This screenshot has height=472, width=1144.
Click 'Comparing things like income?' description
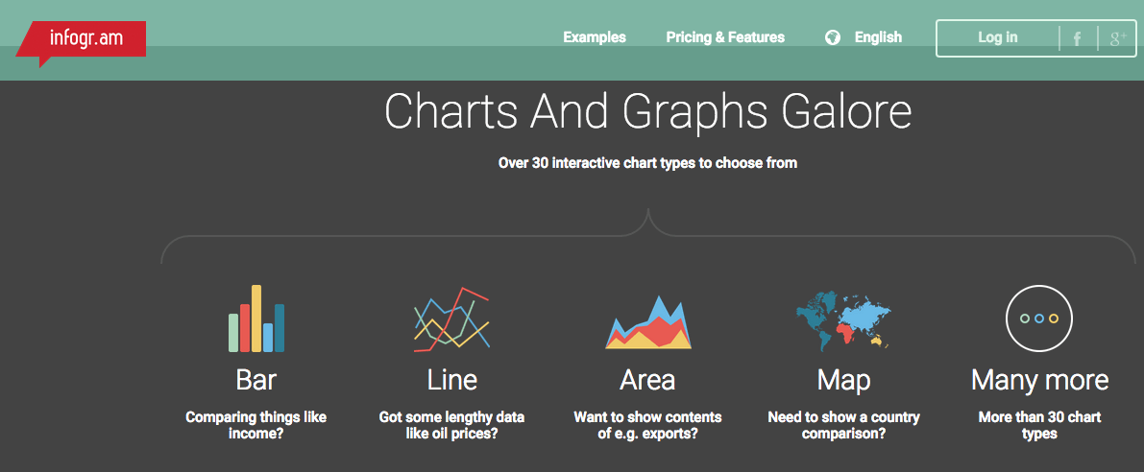[x=256, y=425]
